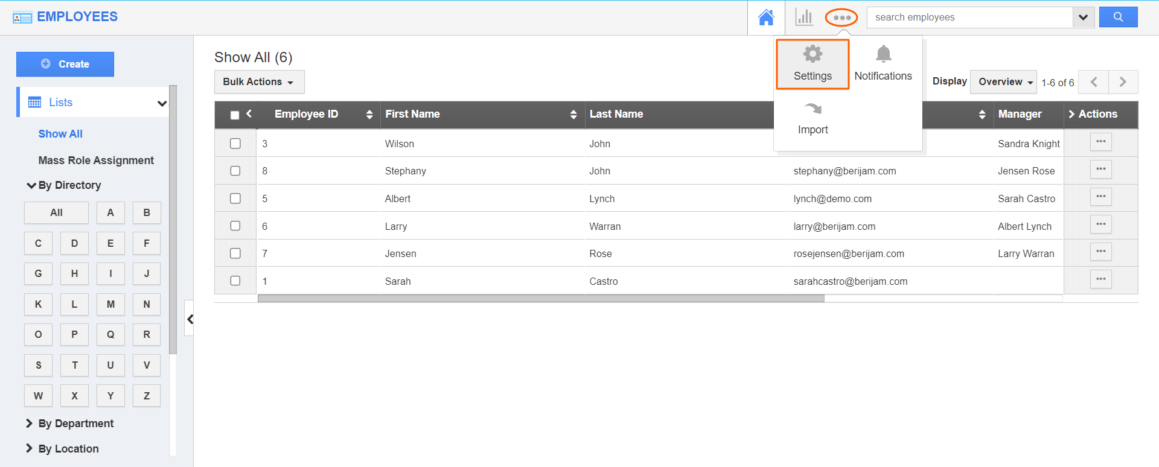The width and height of the screenshot is (1159, 467).
Task: Open the reports bar chart icon
Action: 804,17
